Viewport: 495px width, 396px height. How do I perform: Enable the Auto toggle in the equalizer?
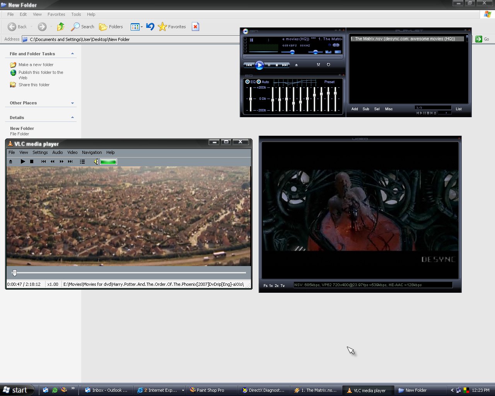coord(259,82)
